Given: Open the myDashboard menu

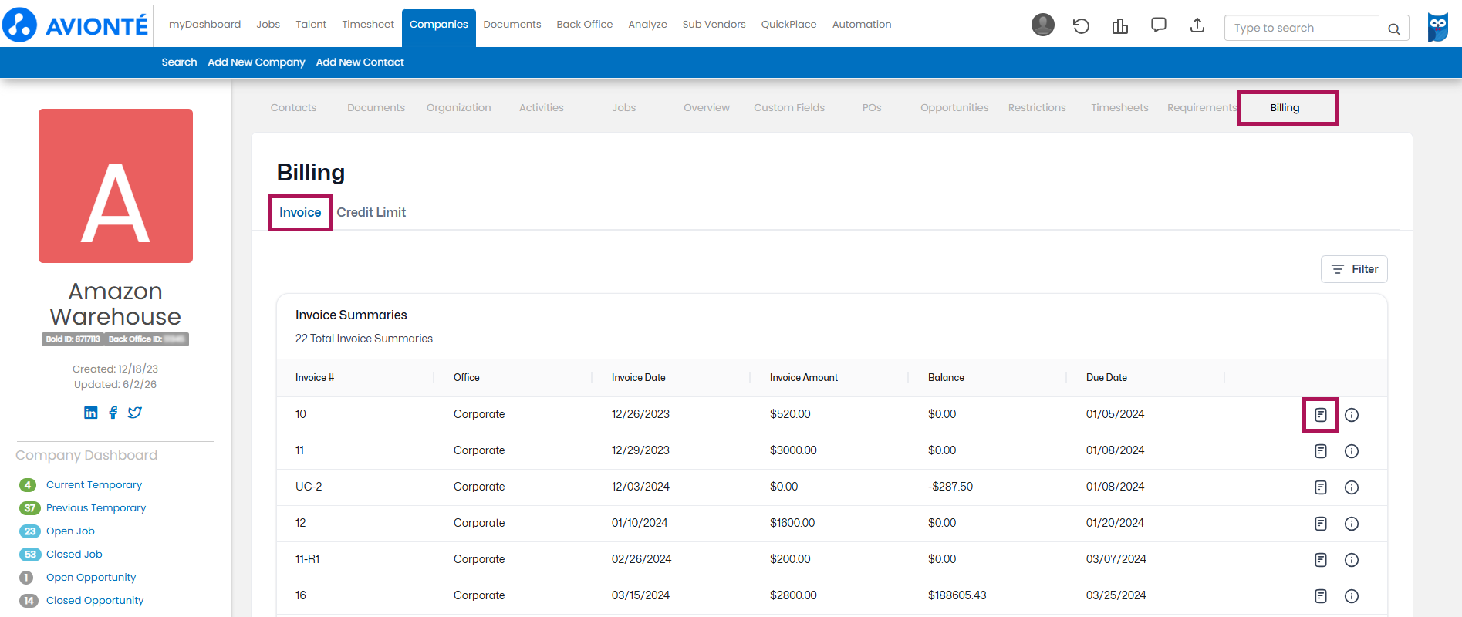Looking at the screenshot, I should coord(204,25).
